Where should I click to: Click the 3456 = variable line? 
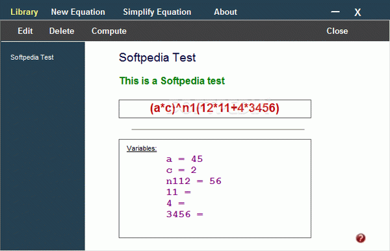(x=185, y=214)
